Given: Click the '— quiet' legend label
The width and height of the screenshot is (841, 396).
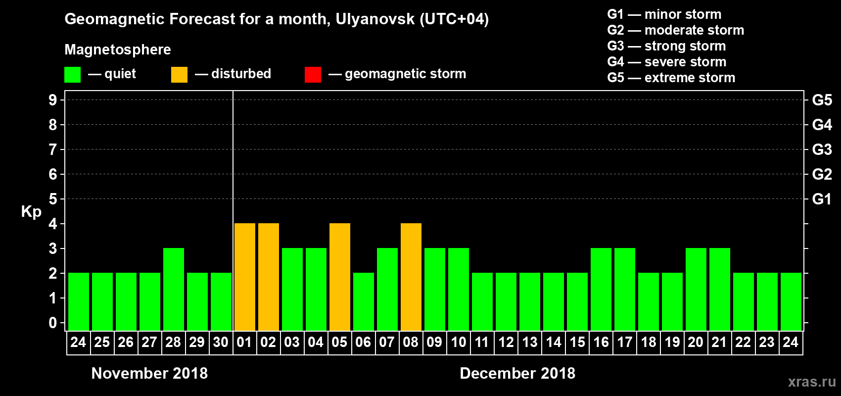Looking at the screenshot, I should coord(112,74).
